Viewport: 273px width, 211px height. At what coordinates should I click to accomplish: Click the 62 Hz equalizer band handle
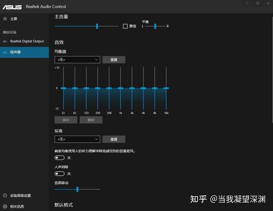75,88
